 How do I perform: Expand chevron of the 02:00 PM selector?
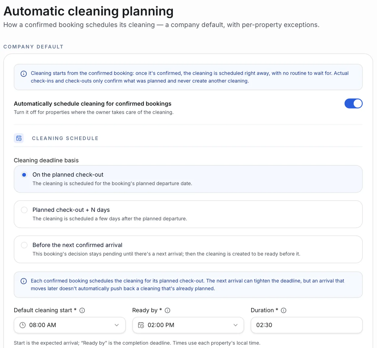235,325
